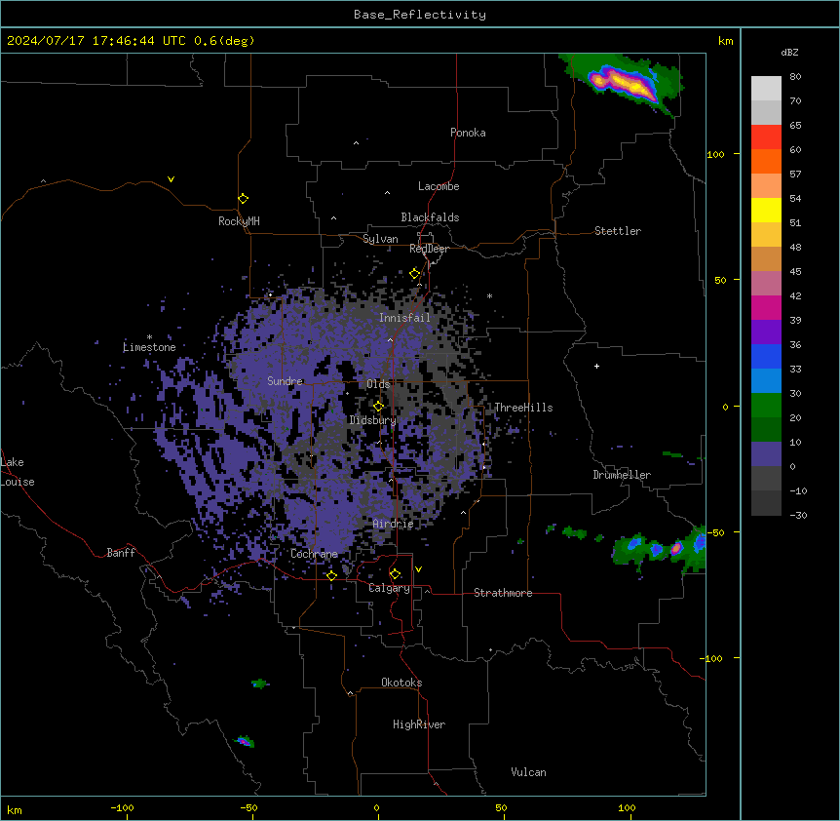Screen dimensions: 840x821
Task: Click the Lake Louise label
Action: click(18, 472)
